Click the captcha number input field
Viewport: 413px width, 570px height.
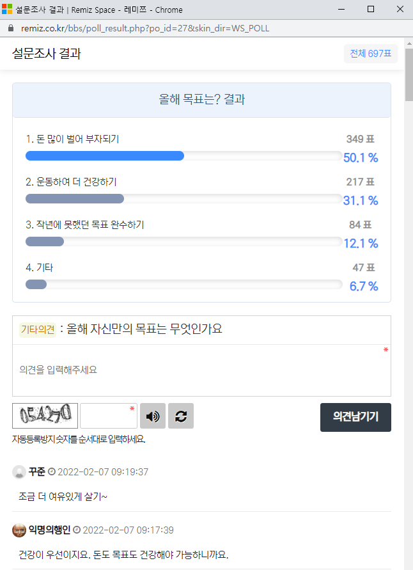[x=108, y=416]
